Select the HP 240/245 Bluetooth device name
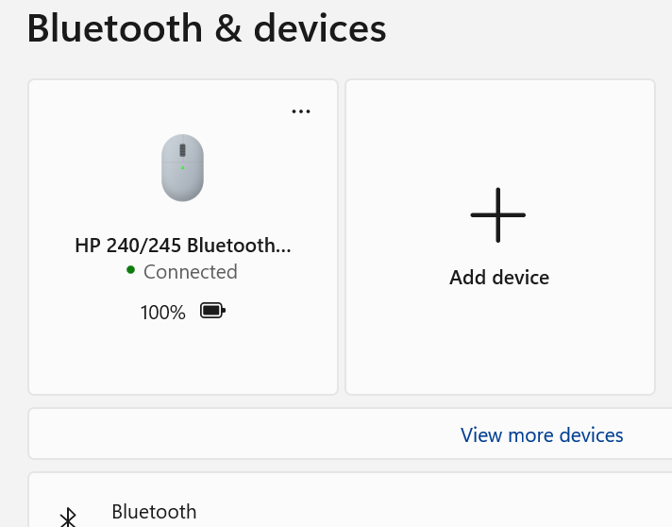This screenshot has height=527, width=672. point(183,246)
